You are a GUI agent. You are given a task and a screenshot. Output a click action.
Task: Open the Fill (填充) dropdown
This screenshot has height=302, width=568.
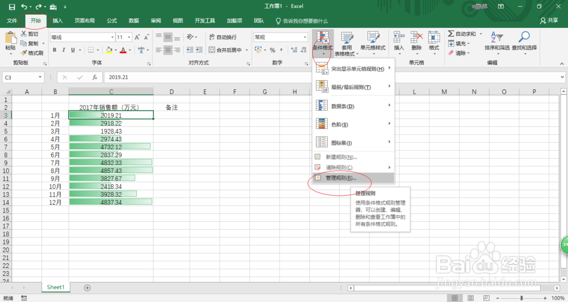[x=458, y=43]
